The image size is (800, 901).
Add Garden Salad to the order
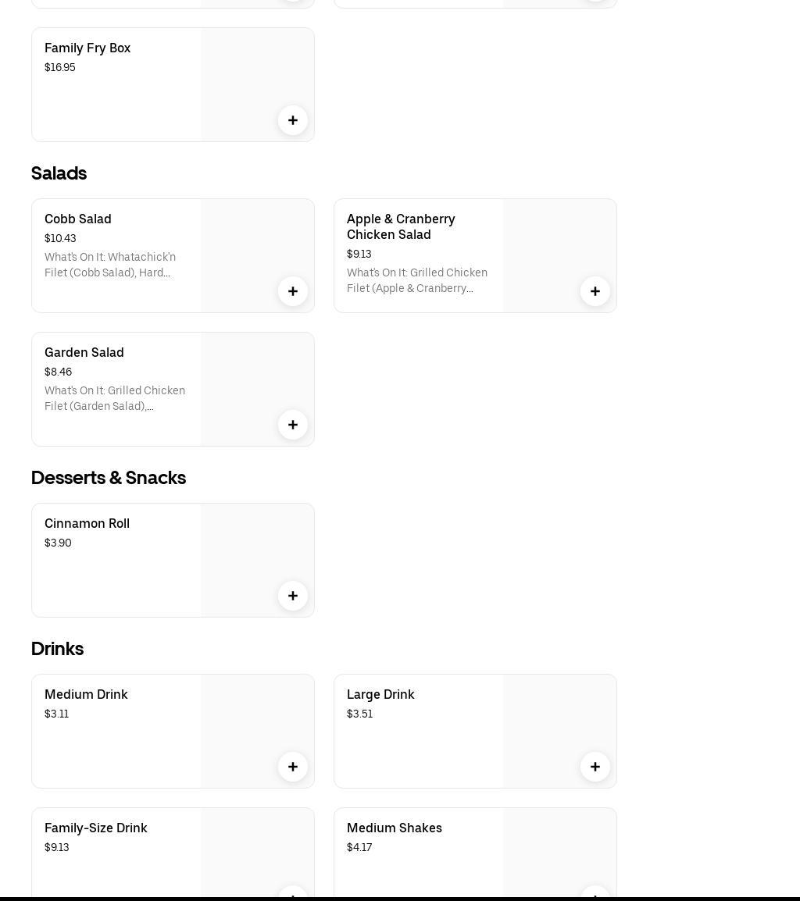point(293,425)
